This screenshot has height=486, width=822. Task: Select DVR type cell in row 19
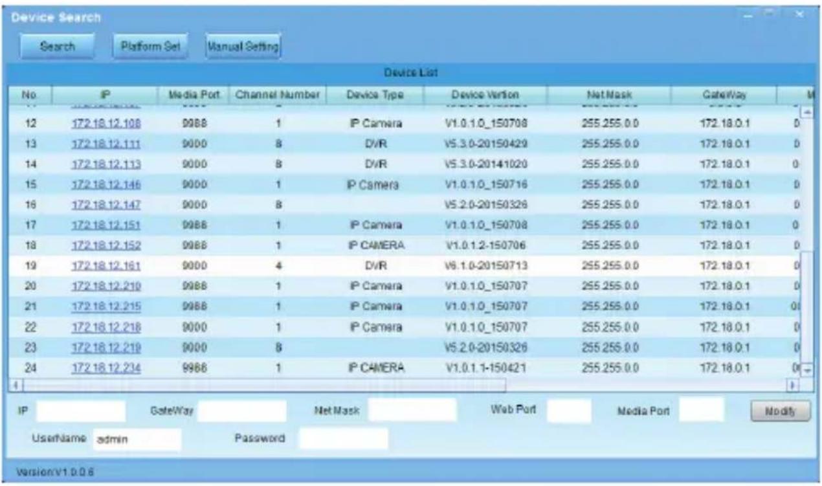[x=376, y=265]
